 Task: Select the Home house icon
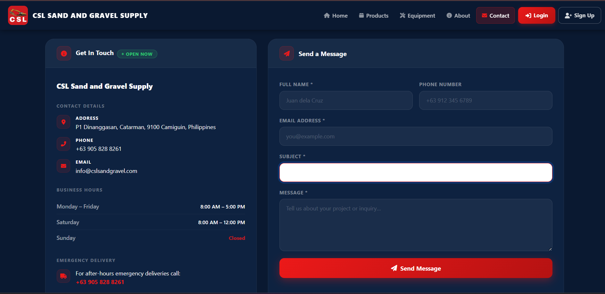(326, 15)
